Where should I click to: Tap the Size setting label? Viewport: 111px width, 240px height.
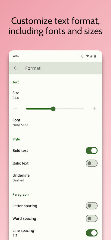click(16, 93)
